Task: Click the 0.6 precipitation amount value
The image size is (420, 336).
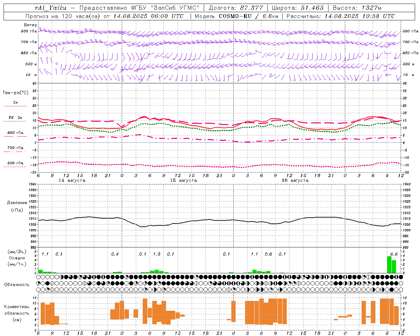Action: tap(268, 254)
